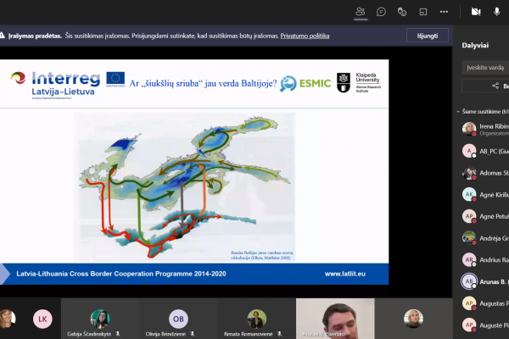Select participant Agnė Kirili in the list

pyautogui.click(x=485, y=195)
